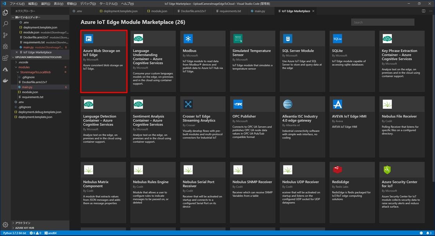Open the Docker extension panel
This screenshot has width=435, height=236.
pos(5,81)
